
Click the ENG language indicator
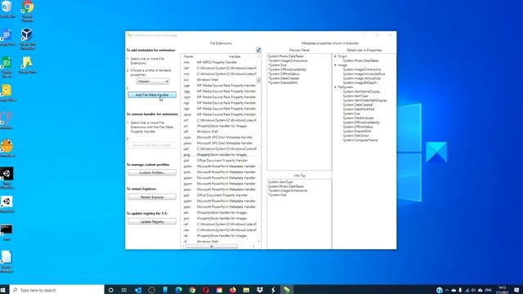[x=489, y=291]
